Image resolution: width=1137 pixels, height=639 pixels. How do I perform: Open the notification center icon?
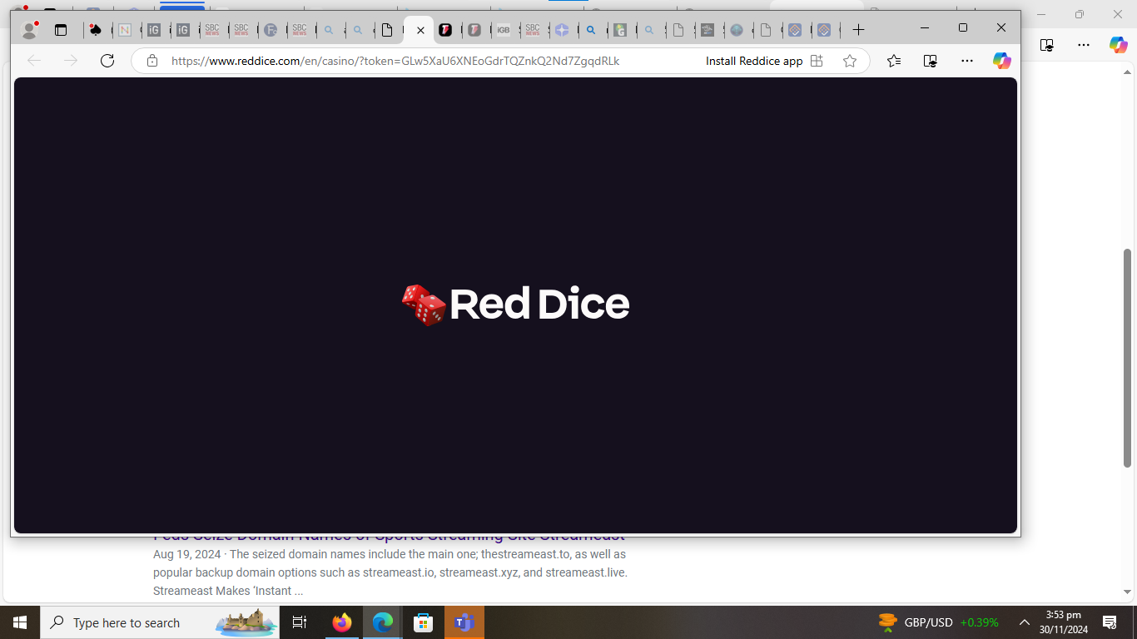1110,622
